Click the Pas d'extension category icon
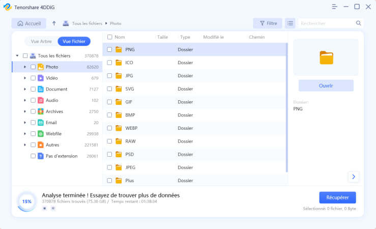Viewport: 376px width, 229px height. 41,156
